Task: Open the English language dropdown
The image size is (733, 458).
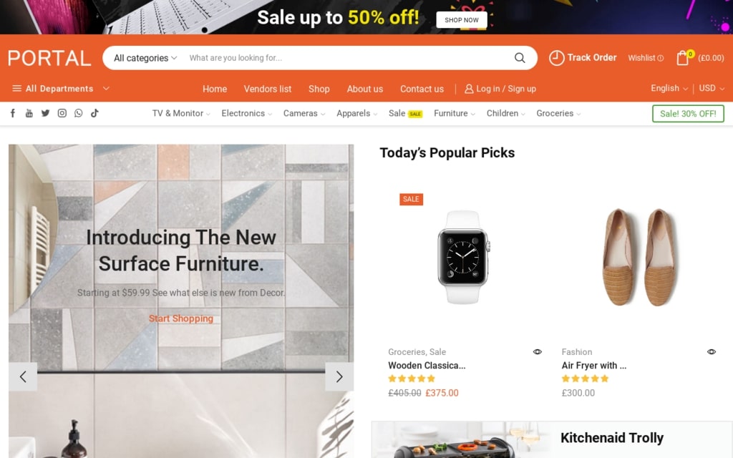Action: click(669, 88)
